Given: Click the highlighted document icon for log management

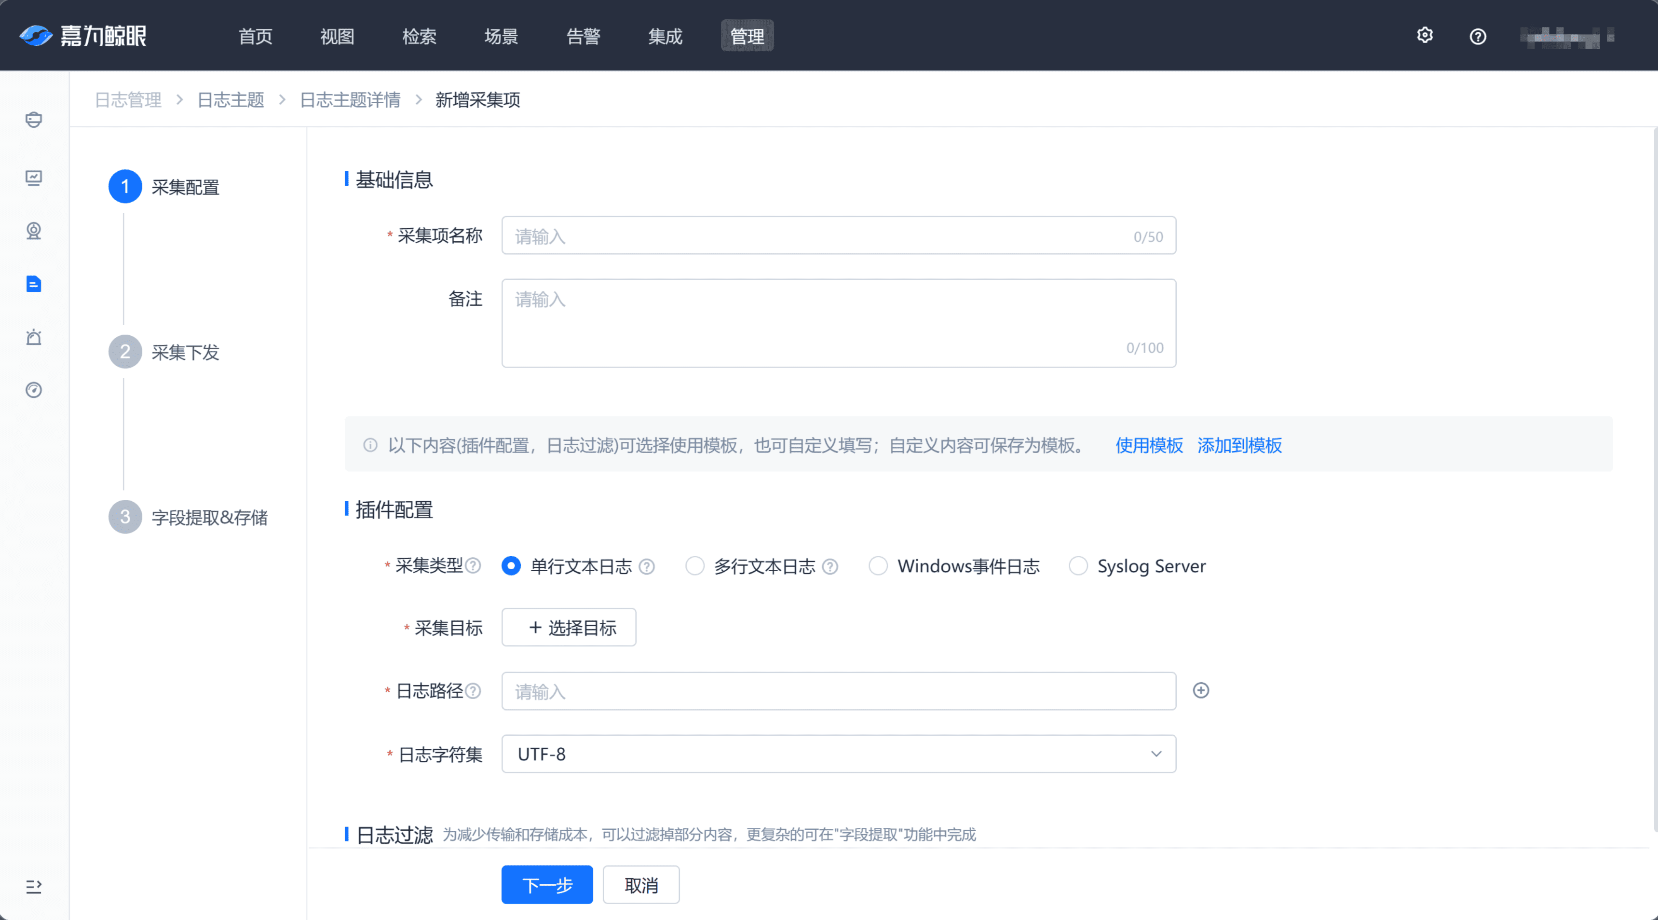Looking at the screenshot, I should pyautogui.click(x=33, y=284).
